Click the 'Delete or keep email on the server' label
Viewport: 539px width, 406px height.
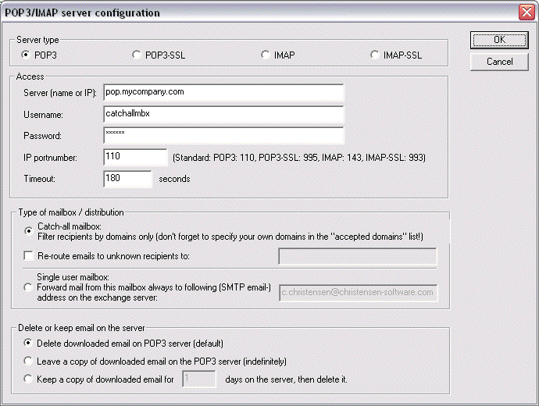click(x=81, y=328)
